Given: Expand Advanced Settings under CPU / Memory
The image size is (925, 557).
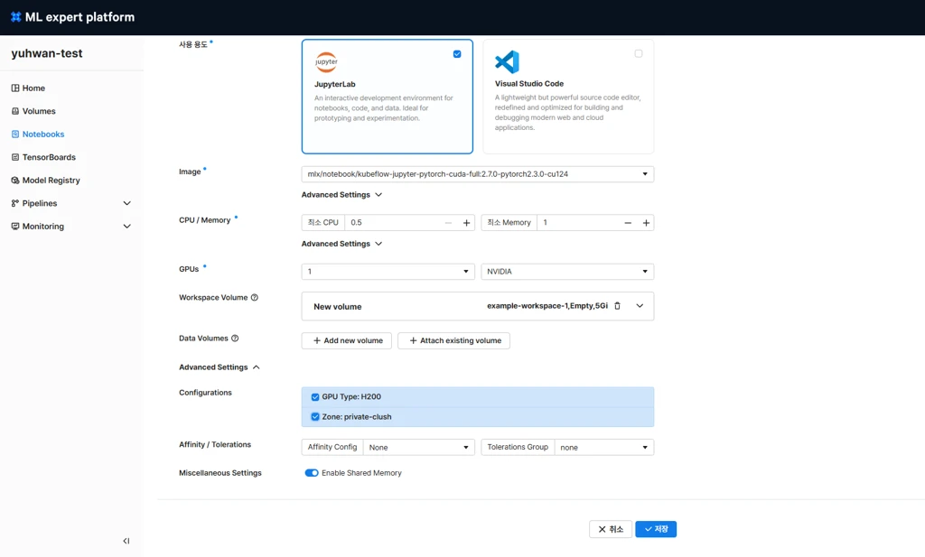Looking at the screenshot, I should pos(341,244).
